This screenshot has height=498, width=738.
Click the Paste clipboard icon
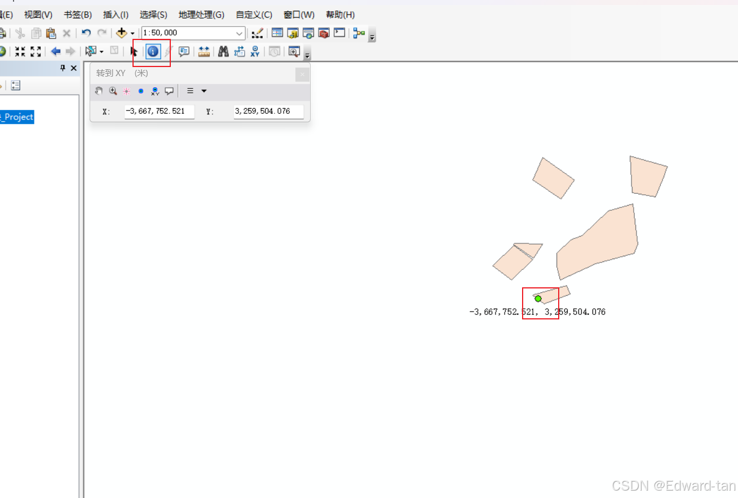(x=51, y=33)
